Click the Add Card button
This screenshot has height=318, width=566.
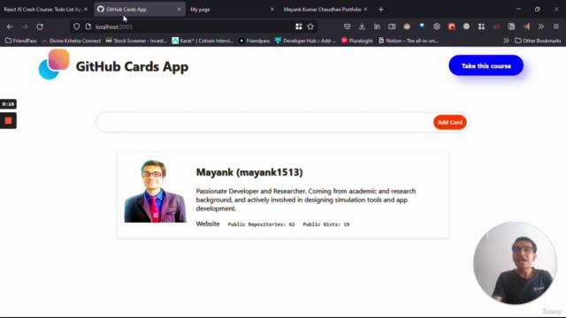[450, 122]
